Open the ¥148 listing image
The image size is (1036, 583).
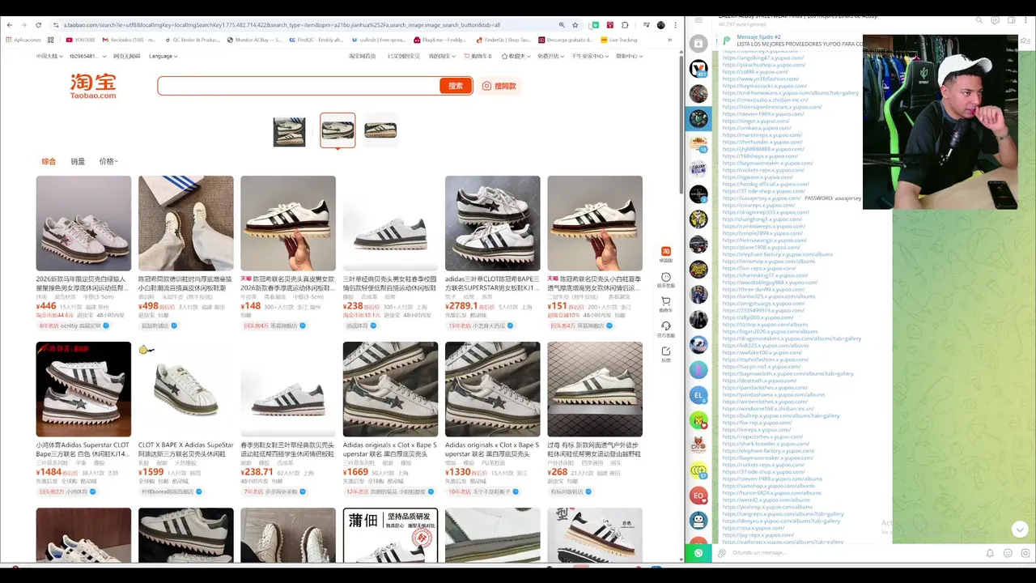(288, 223)
